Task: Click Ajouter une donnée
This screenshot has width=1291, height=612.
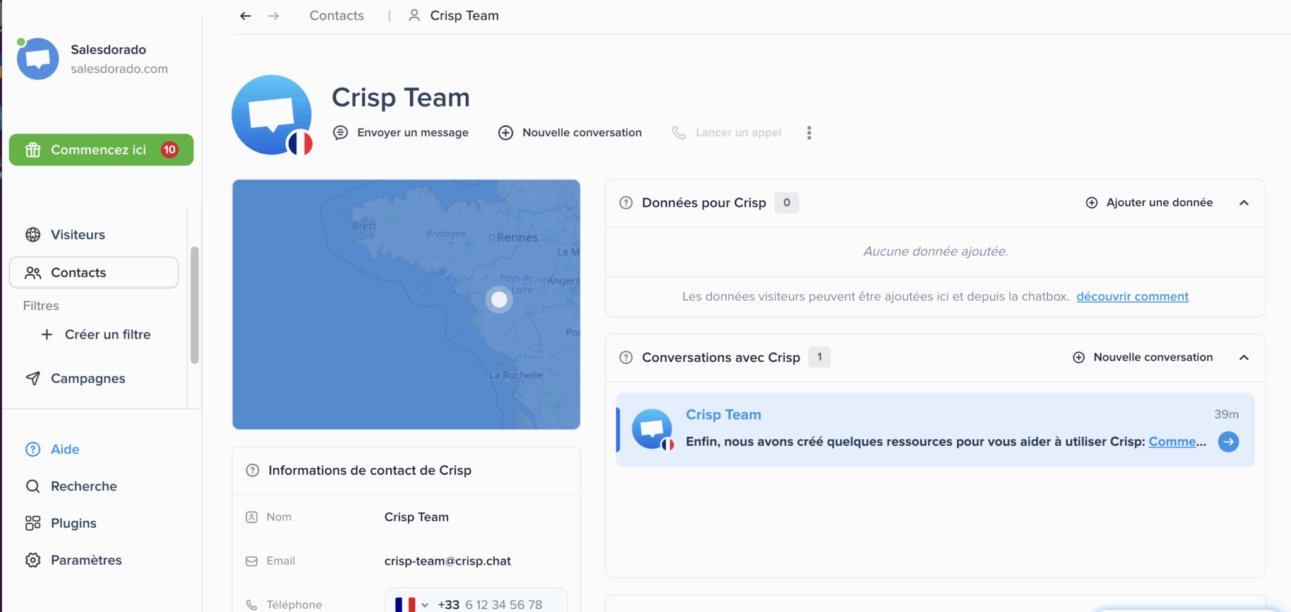Action: [1149, 202]
